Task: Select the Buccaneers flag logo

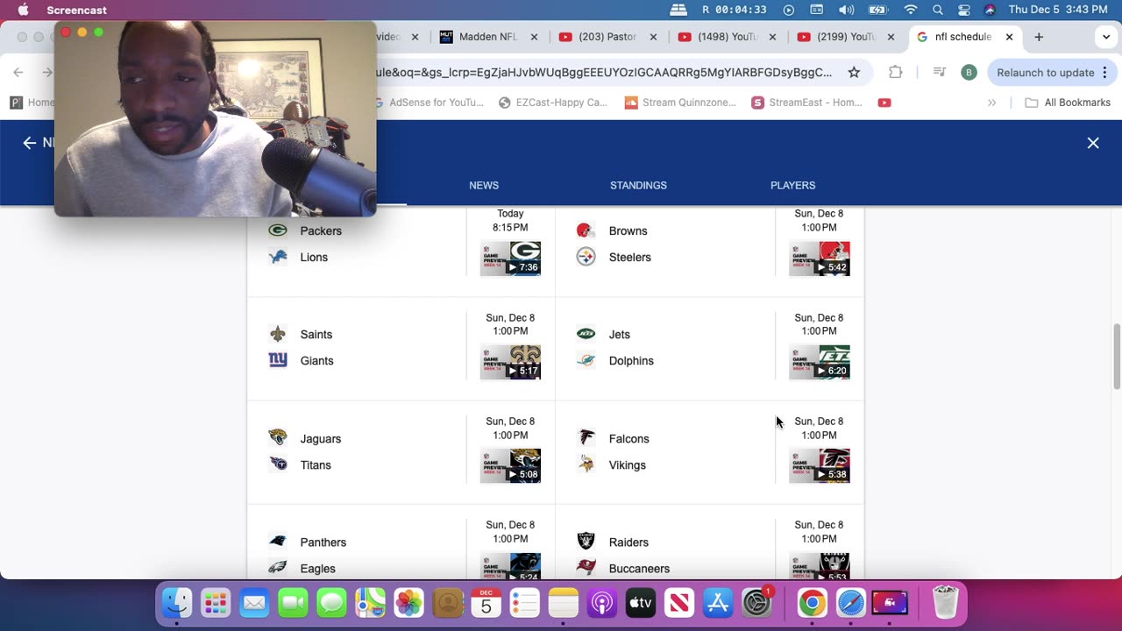Action: pos(586,568)
